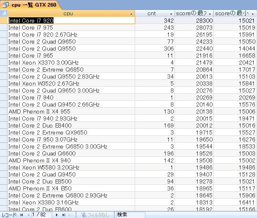The width and height of the screenshot is (257, 218).
Task: Click cell 'Intel Core 2 Quad Q9450'
Action: (71, 175)
